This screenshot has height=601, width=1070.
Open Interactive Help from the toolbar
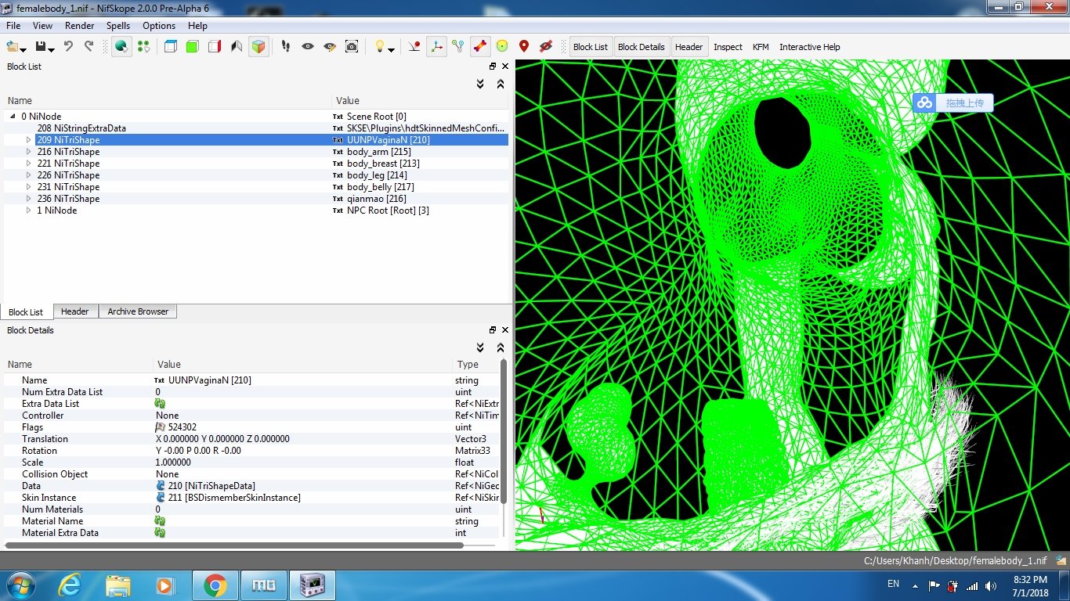pos(809,47)
